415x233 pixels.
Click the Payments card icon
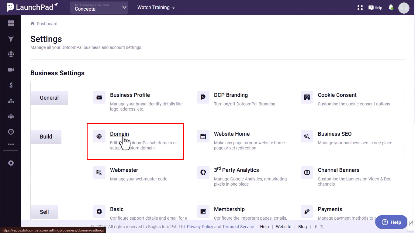(x=307, y=211)
